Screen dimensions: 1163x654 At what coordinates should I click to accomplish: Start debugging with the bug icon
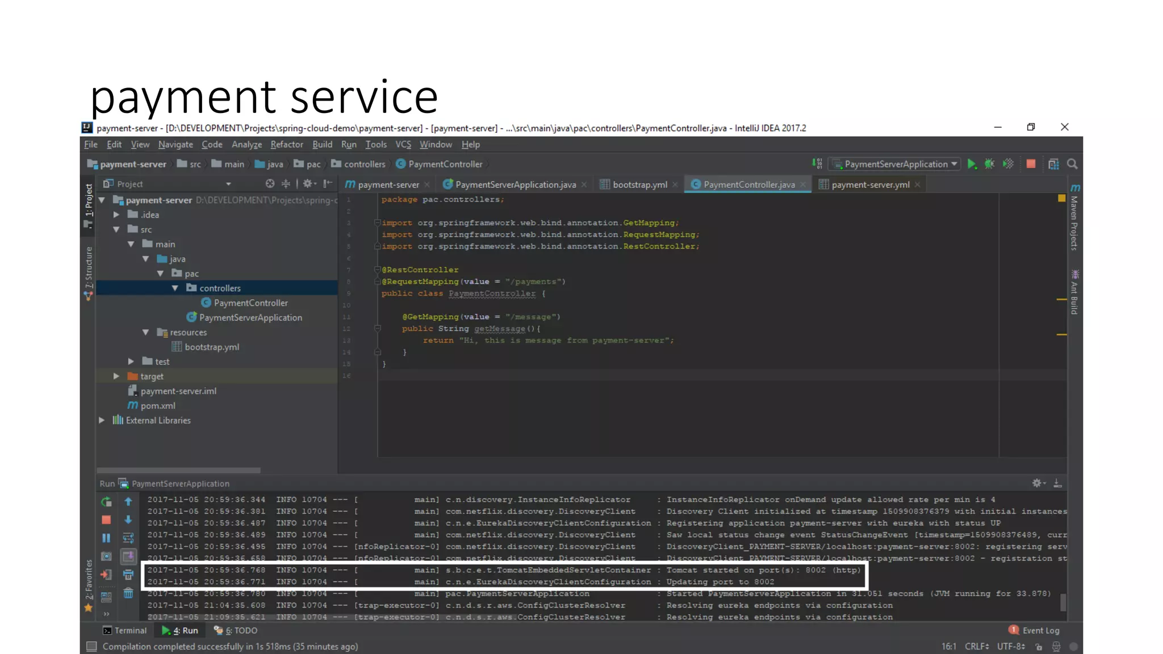[x=990, y=164]
